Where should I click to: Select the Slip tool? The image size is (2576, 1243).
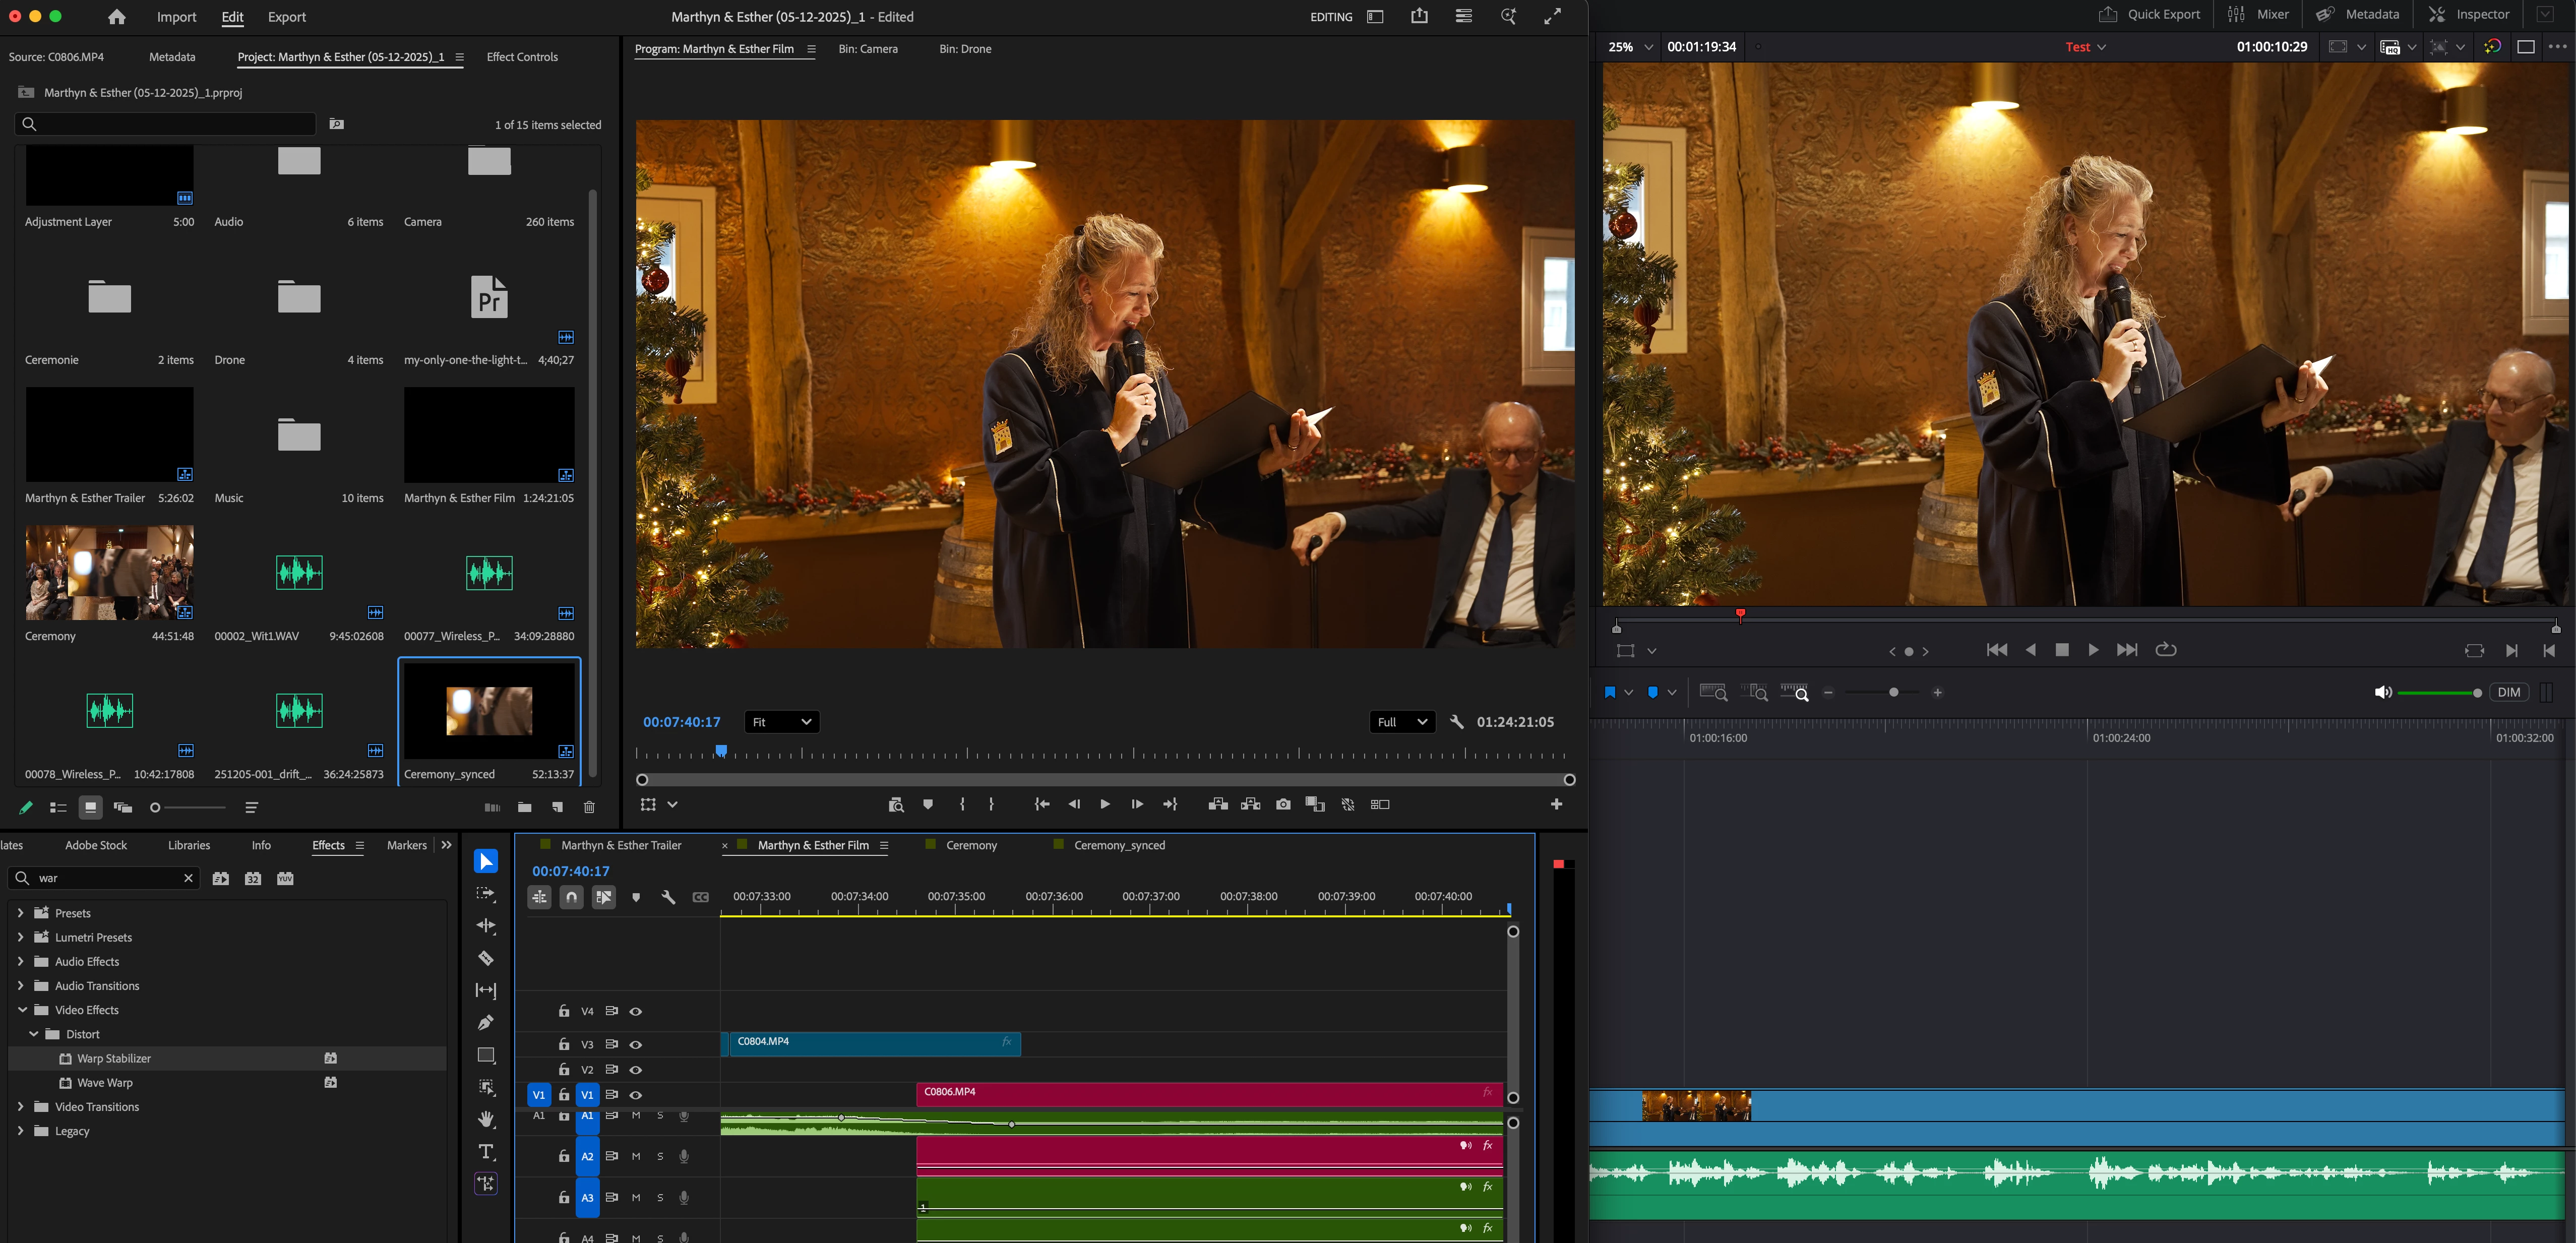[x=486, y=990]
